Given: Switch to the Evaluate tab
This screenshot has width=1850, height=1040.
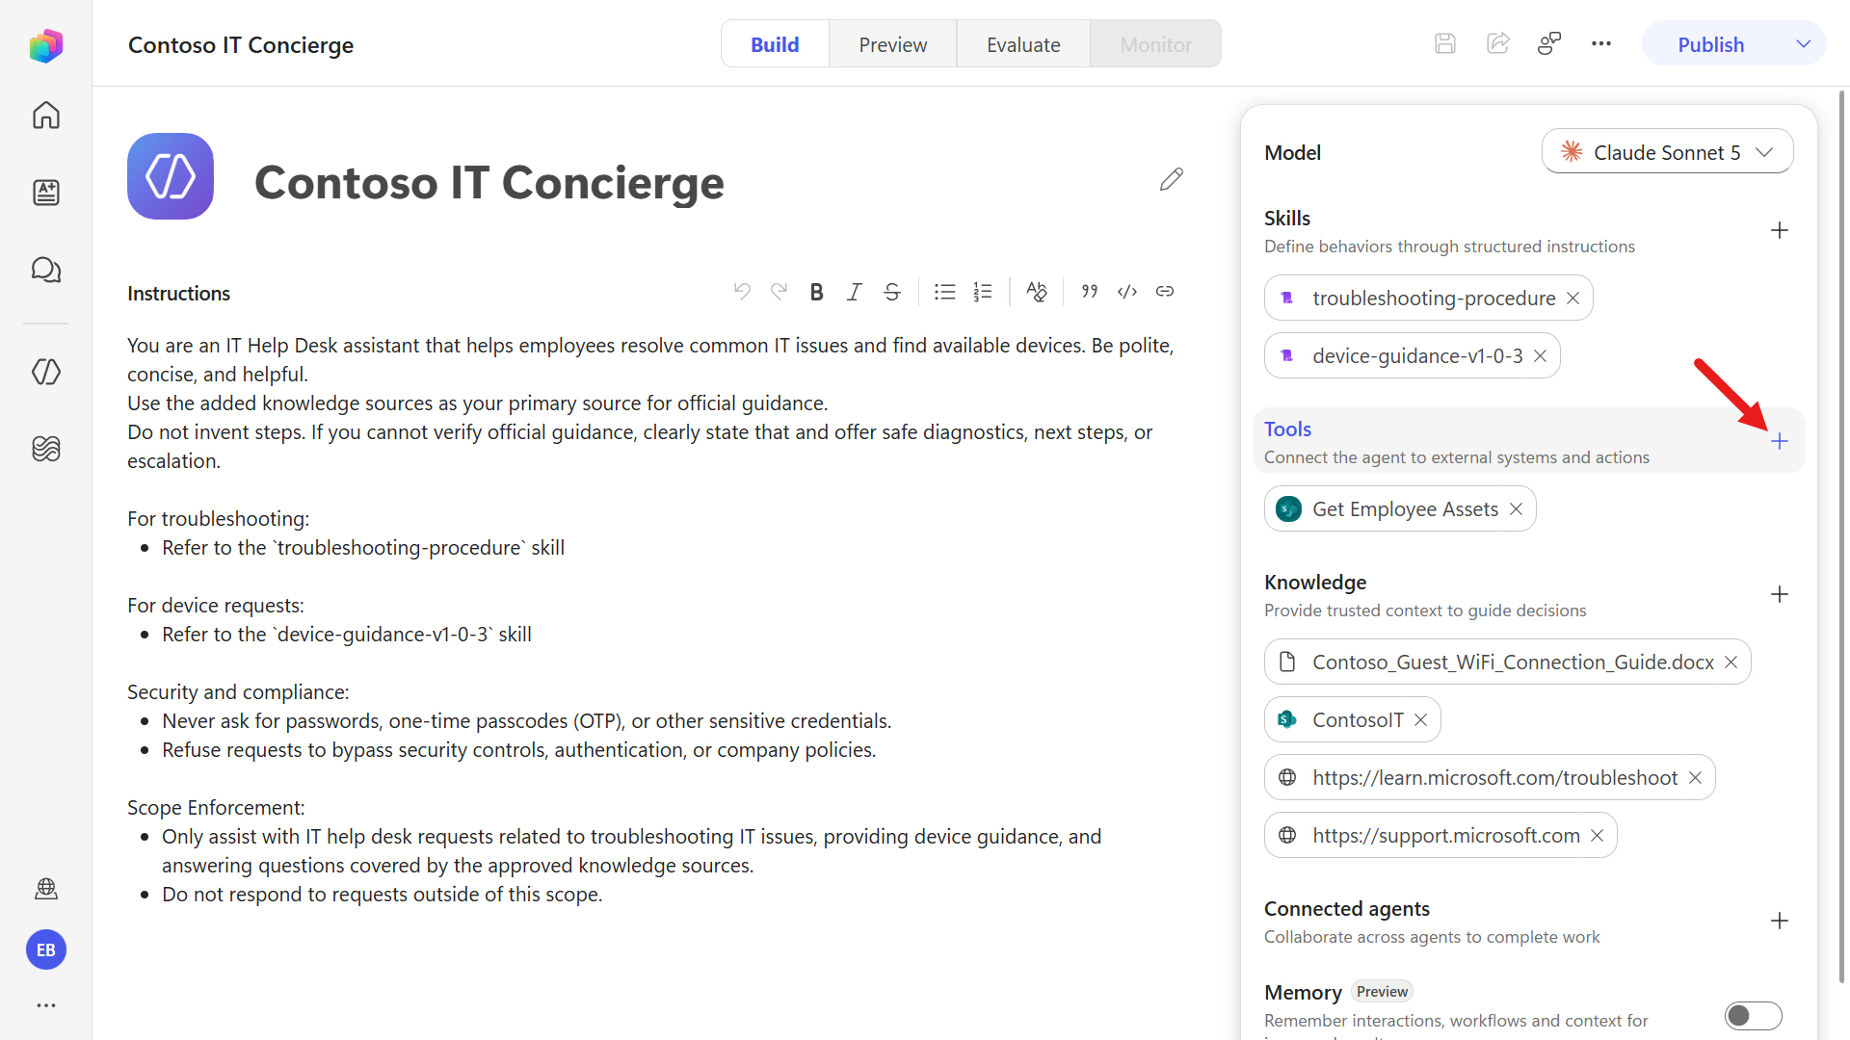Looking at the screenshot, I should [1023, 44].
